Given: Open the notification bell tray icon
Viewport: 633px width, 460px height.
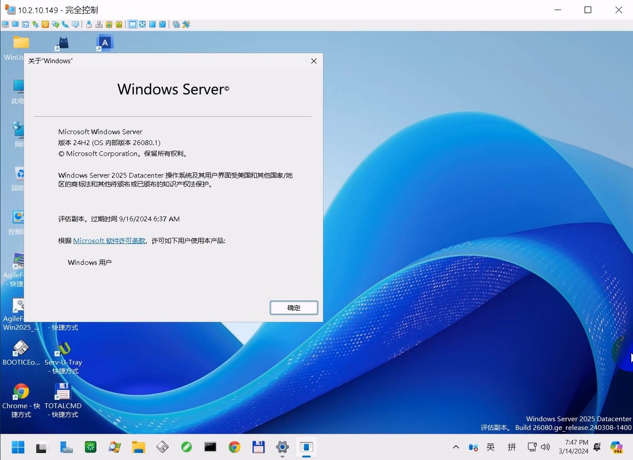Looking at the screenshot, I should (597, 447).
